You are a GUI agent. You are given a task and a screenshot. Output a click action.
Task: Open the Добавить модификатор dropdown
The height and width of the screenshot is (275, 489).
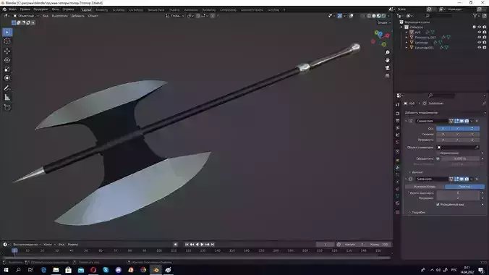point(445,113)
